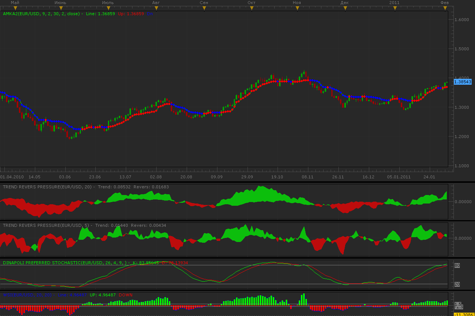The width and height of the screenshot is (475, 316).
Task: Click the stochastic level 20 label
Action: (457, 284)
